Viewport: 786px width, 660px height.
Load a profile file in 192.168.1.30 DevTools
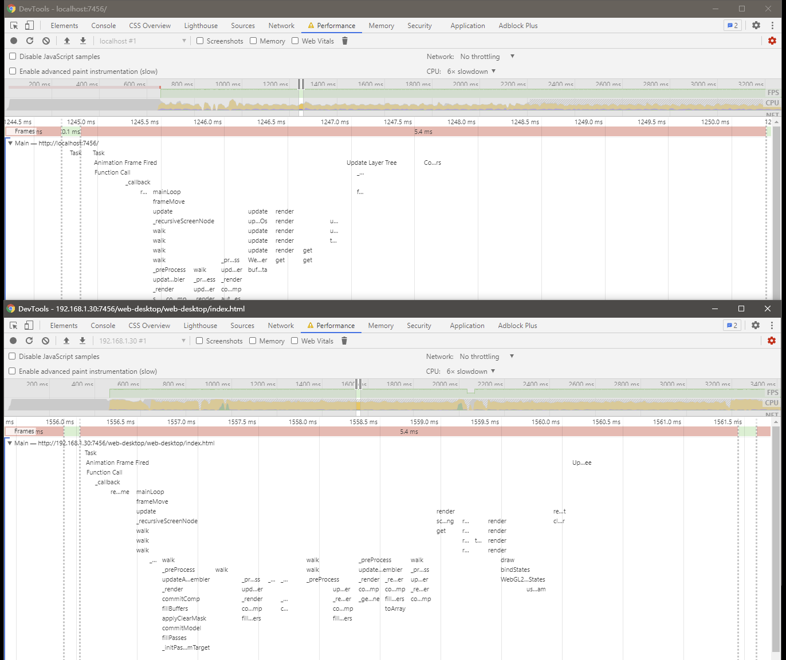click(66, 341)
